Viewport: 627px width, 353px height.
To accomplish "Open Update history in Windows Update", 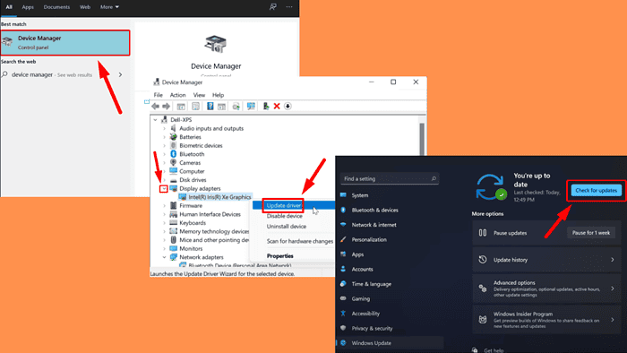I will (x=546, y=260).
